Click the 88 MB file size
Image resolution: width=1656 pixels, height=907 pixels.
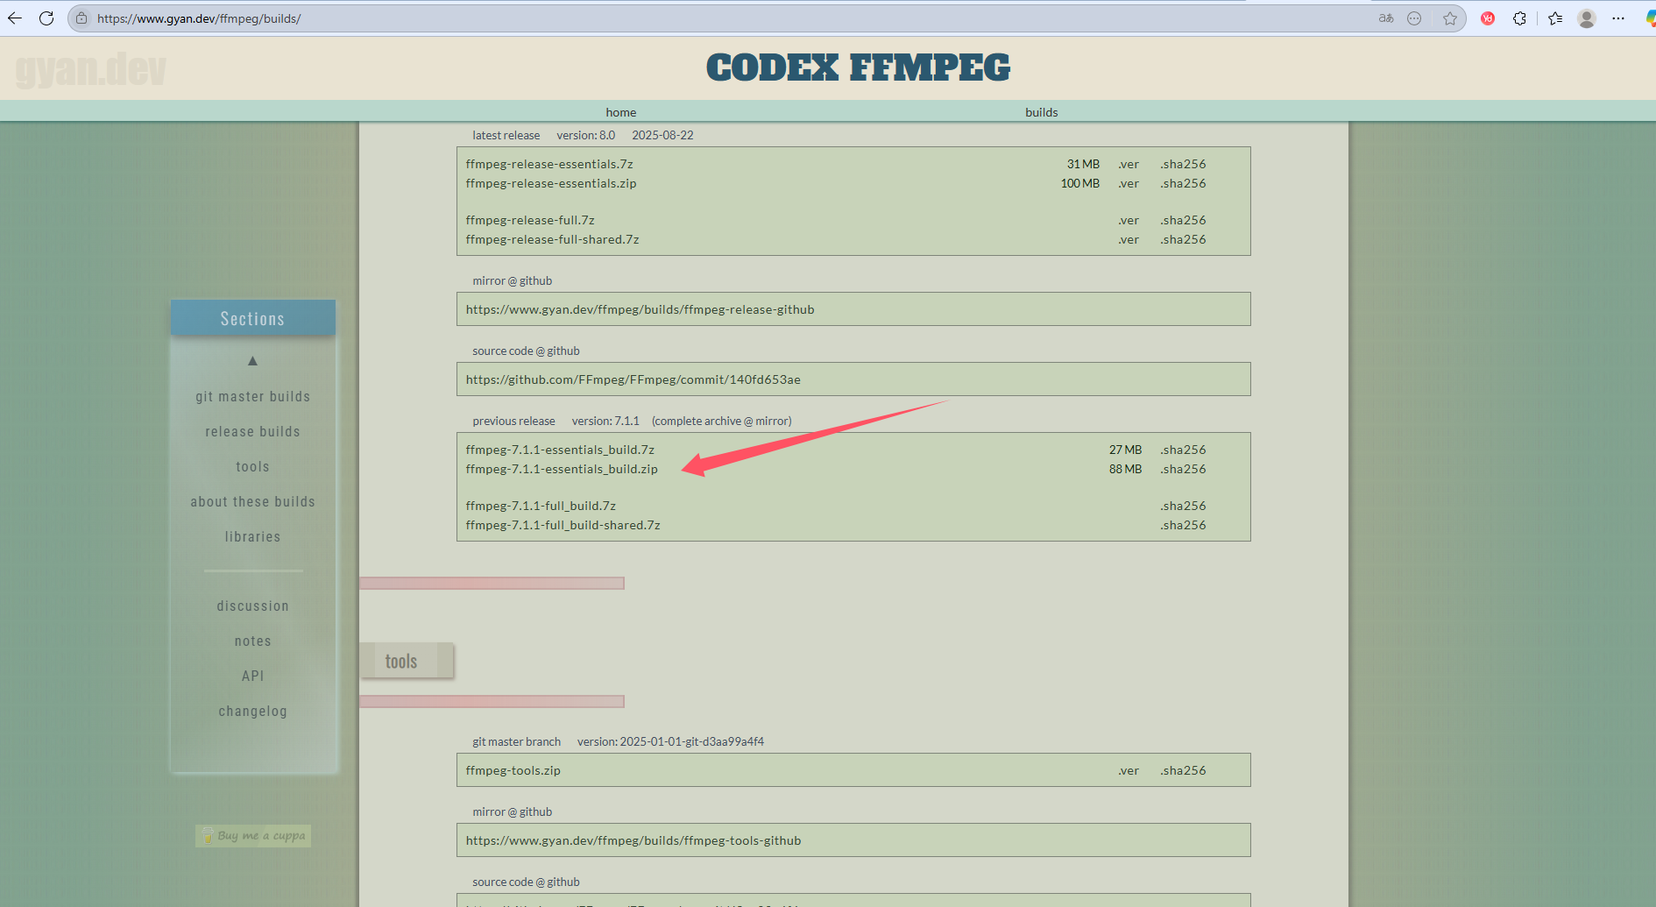click(1125, 469)
